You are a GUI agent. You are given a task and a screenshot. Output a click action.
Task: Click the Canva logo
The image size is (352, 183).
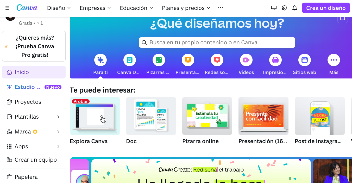click(x=27, y=8)
